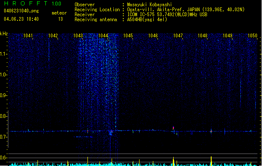Viewport: 262px width, 166px height.
Task: Click the 1046 time axis marker
Action: pos(153,36)
